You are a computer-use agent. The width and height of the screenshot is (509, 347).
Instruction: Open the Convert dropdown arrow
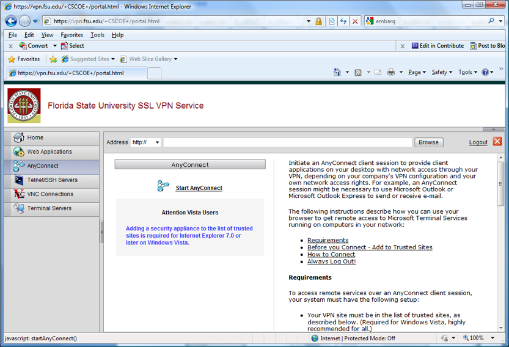pos(54,46)
